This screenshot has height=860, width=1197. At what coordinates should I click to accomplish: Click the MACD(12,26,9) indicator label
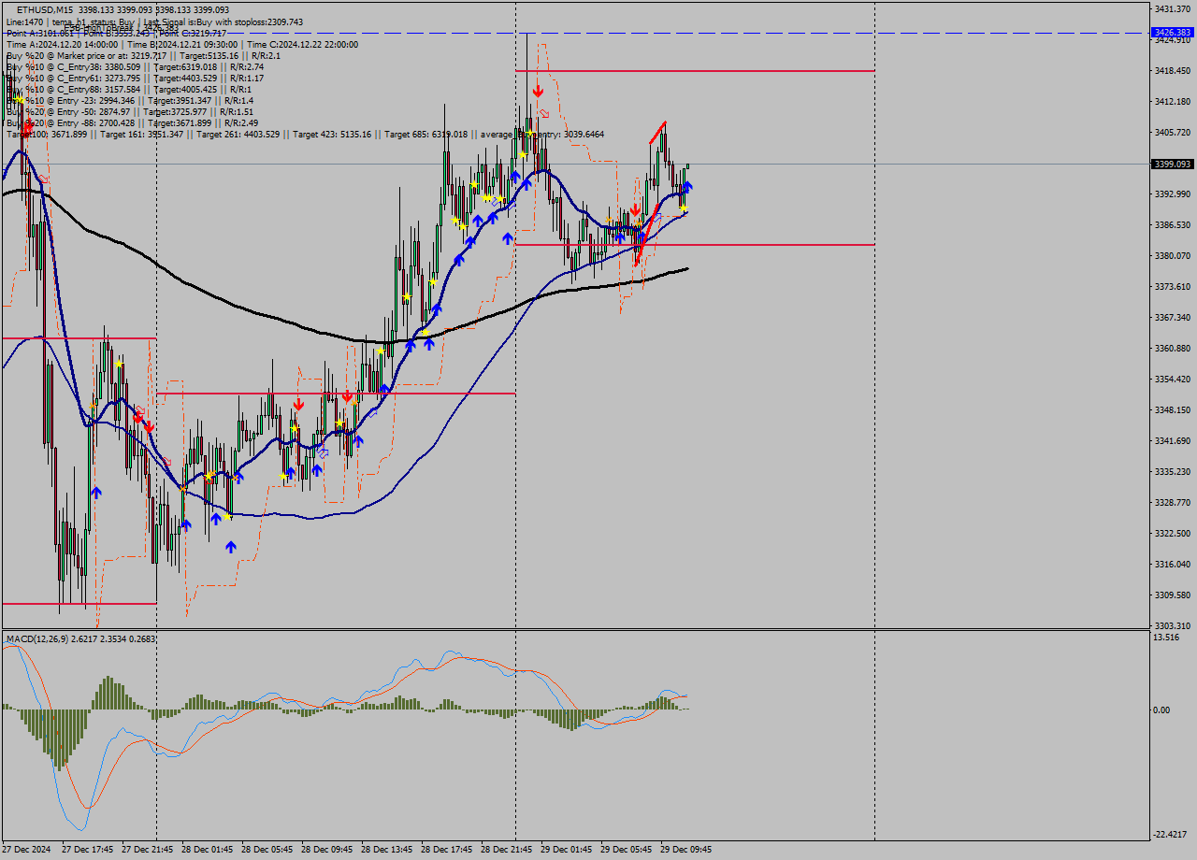[x=38, y=639]
